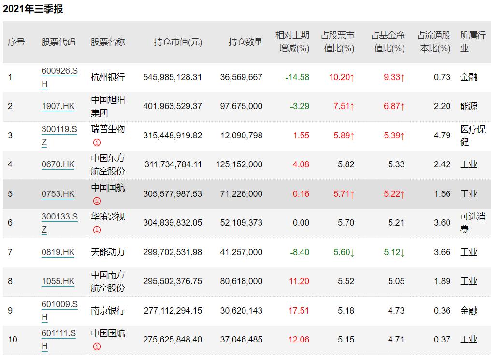Viewport: 491px width, 356px height.
Task: Open stock code 0753.HK link
Action: point(58,194)
